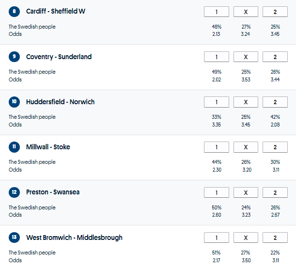
Task: Select home win (1) for Cardiff - Sheffield W
Action: (x=216, y=12)
